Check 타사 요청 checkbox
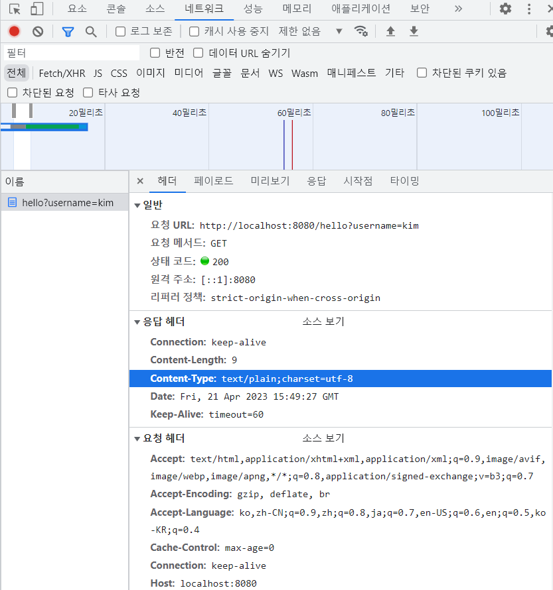Viewport: 553px width, 590px height. tap(88, 92)
